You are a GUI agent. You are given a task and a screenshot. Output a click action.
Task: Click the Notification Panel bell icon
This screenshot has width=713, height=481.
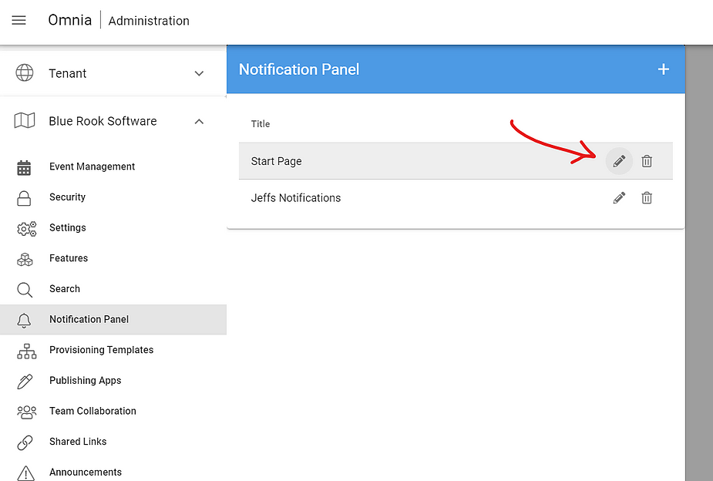coord(24,321)
